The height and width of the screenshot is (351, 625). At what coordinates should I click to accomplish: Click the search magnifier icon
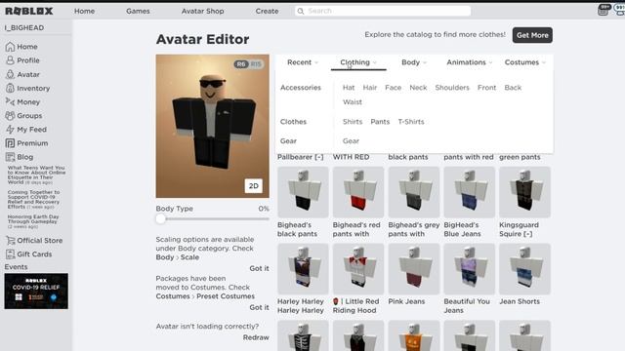[301, 11]
